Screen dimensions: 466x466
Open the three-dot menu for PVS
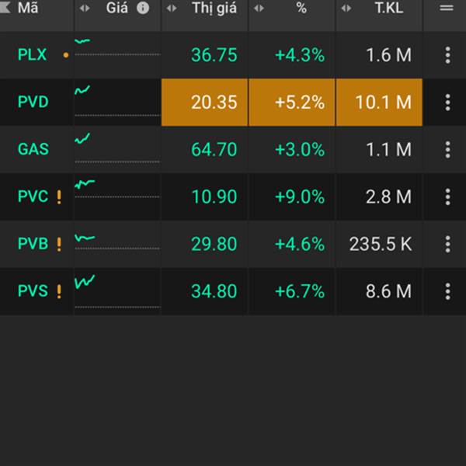(x=447, y=291)
